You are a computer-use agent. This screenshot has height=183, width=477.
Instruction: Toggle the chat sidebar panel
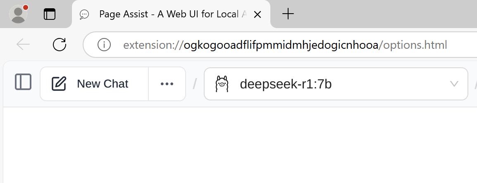(23, 82)
